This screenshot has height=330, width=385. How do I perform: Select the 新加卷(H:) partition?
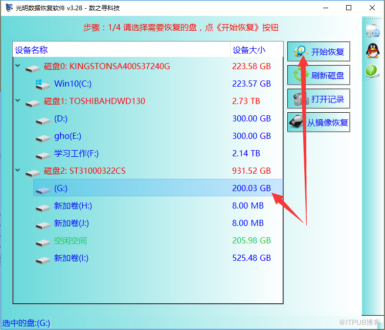pos(73,205)
